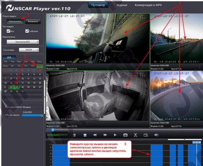203x166 pixels.
Task: Select the month Май in the calendar
Action: click(x=33, y=62)
